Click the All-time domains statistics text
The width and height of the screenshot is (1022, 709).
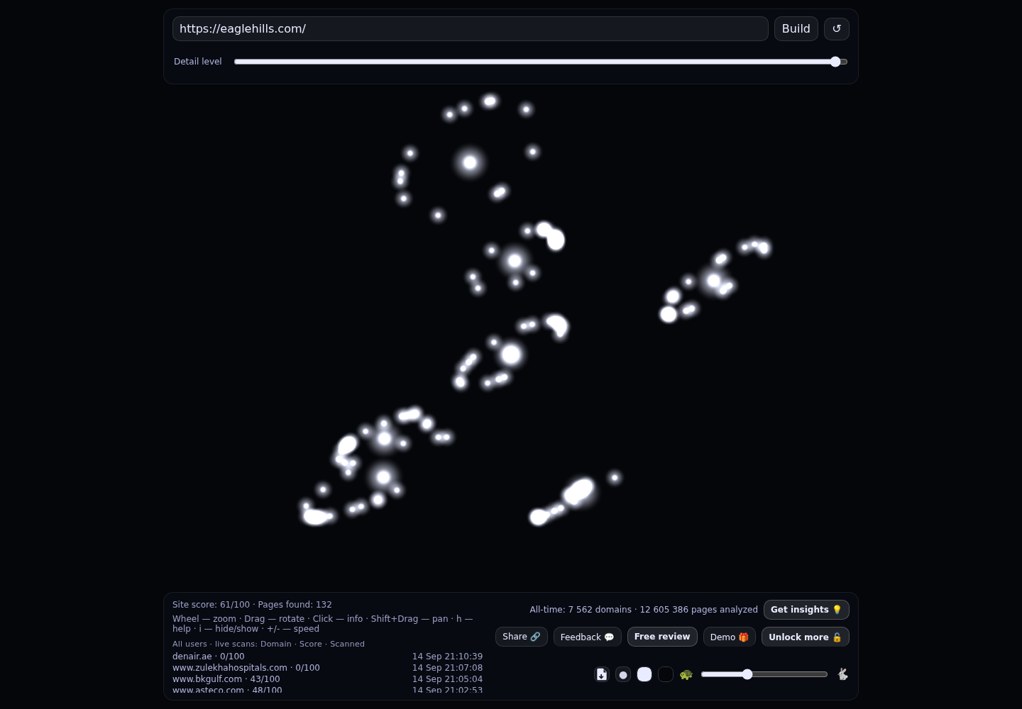(644, 610)
